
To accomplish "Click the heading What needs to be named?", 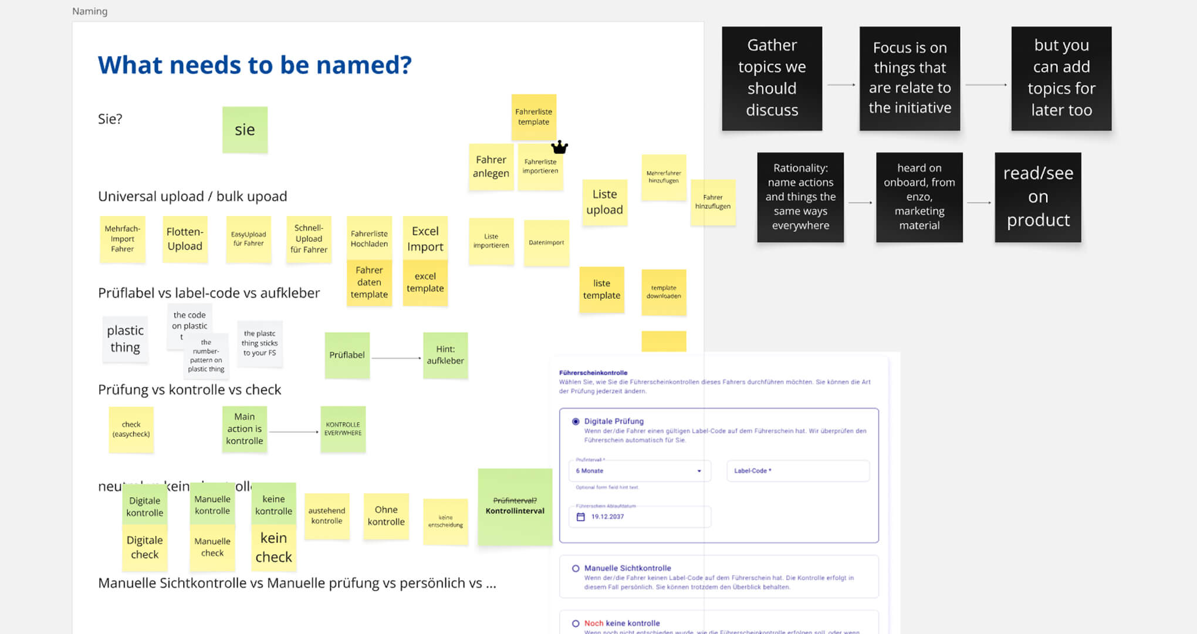I will [255, 65].
